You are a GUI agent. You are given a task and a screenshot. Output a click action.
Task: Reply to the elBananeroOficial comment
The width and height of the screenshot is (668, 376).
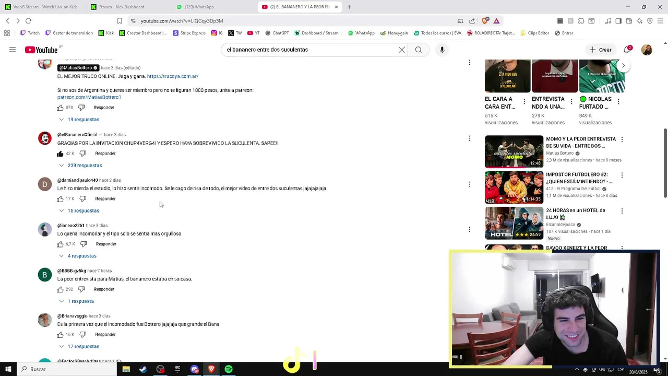[x=105, y=154]
